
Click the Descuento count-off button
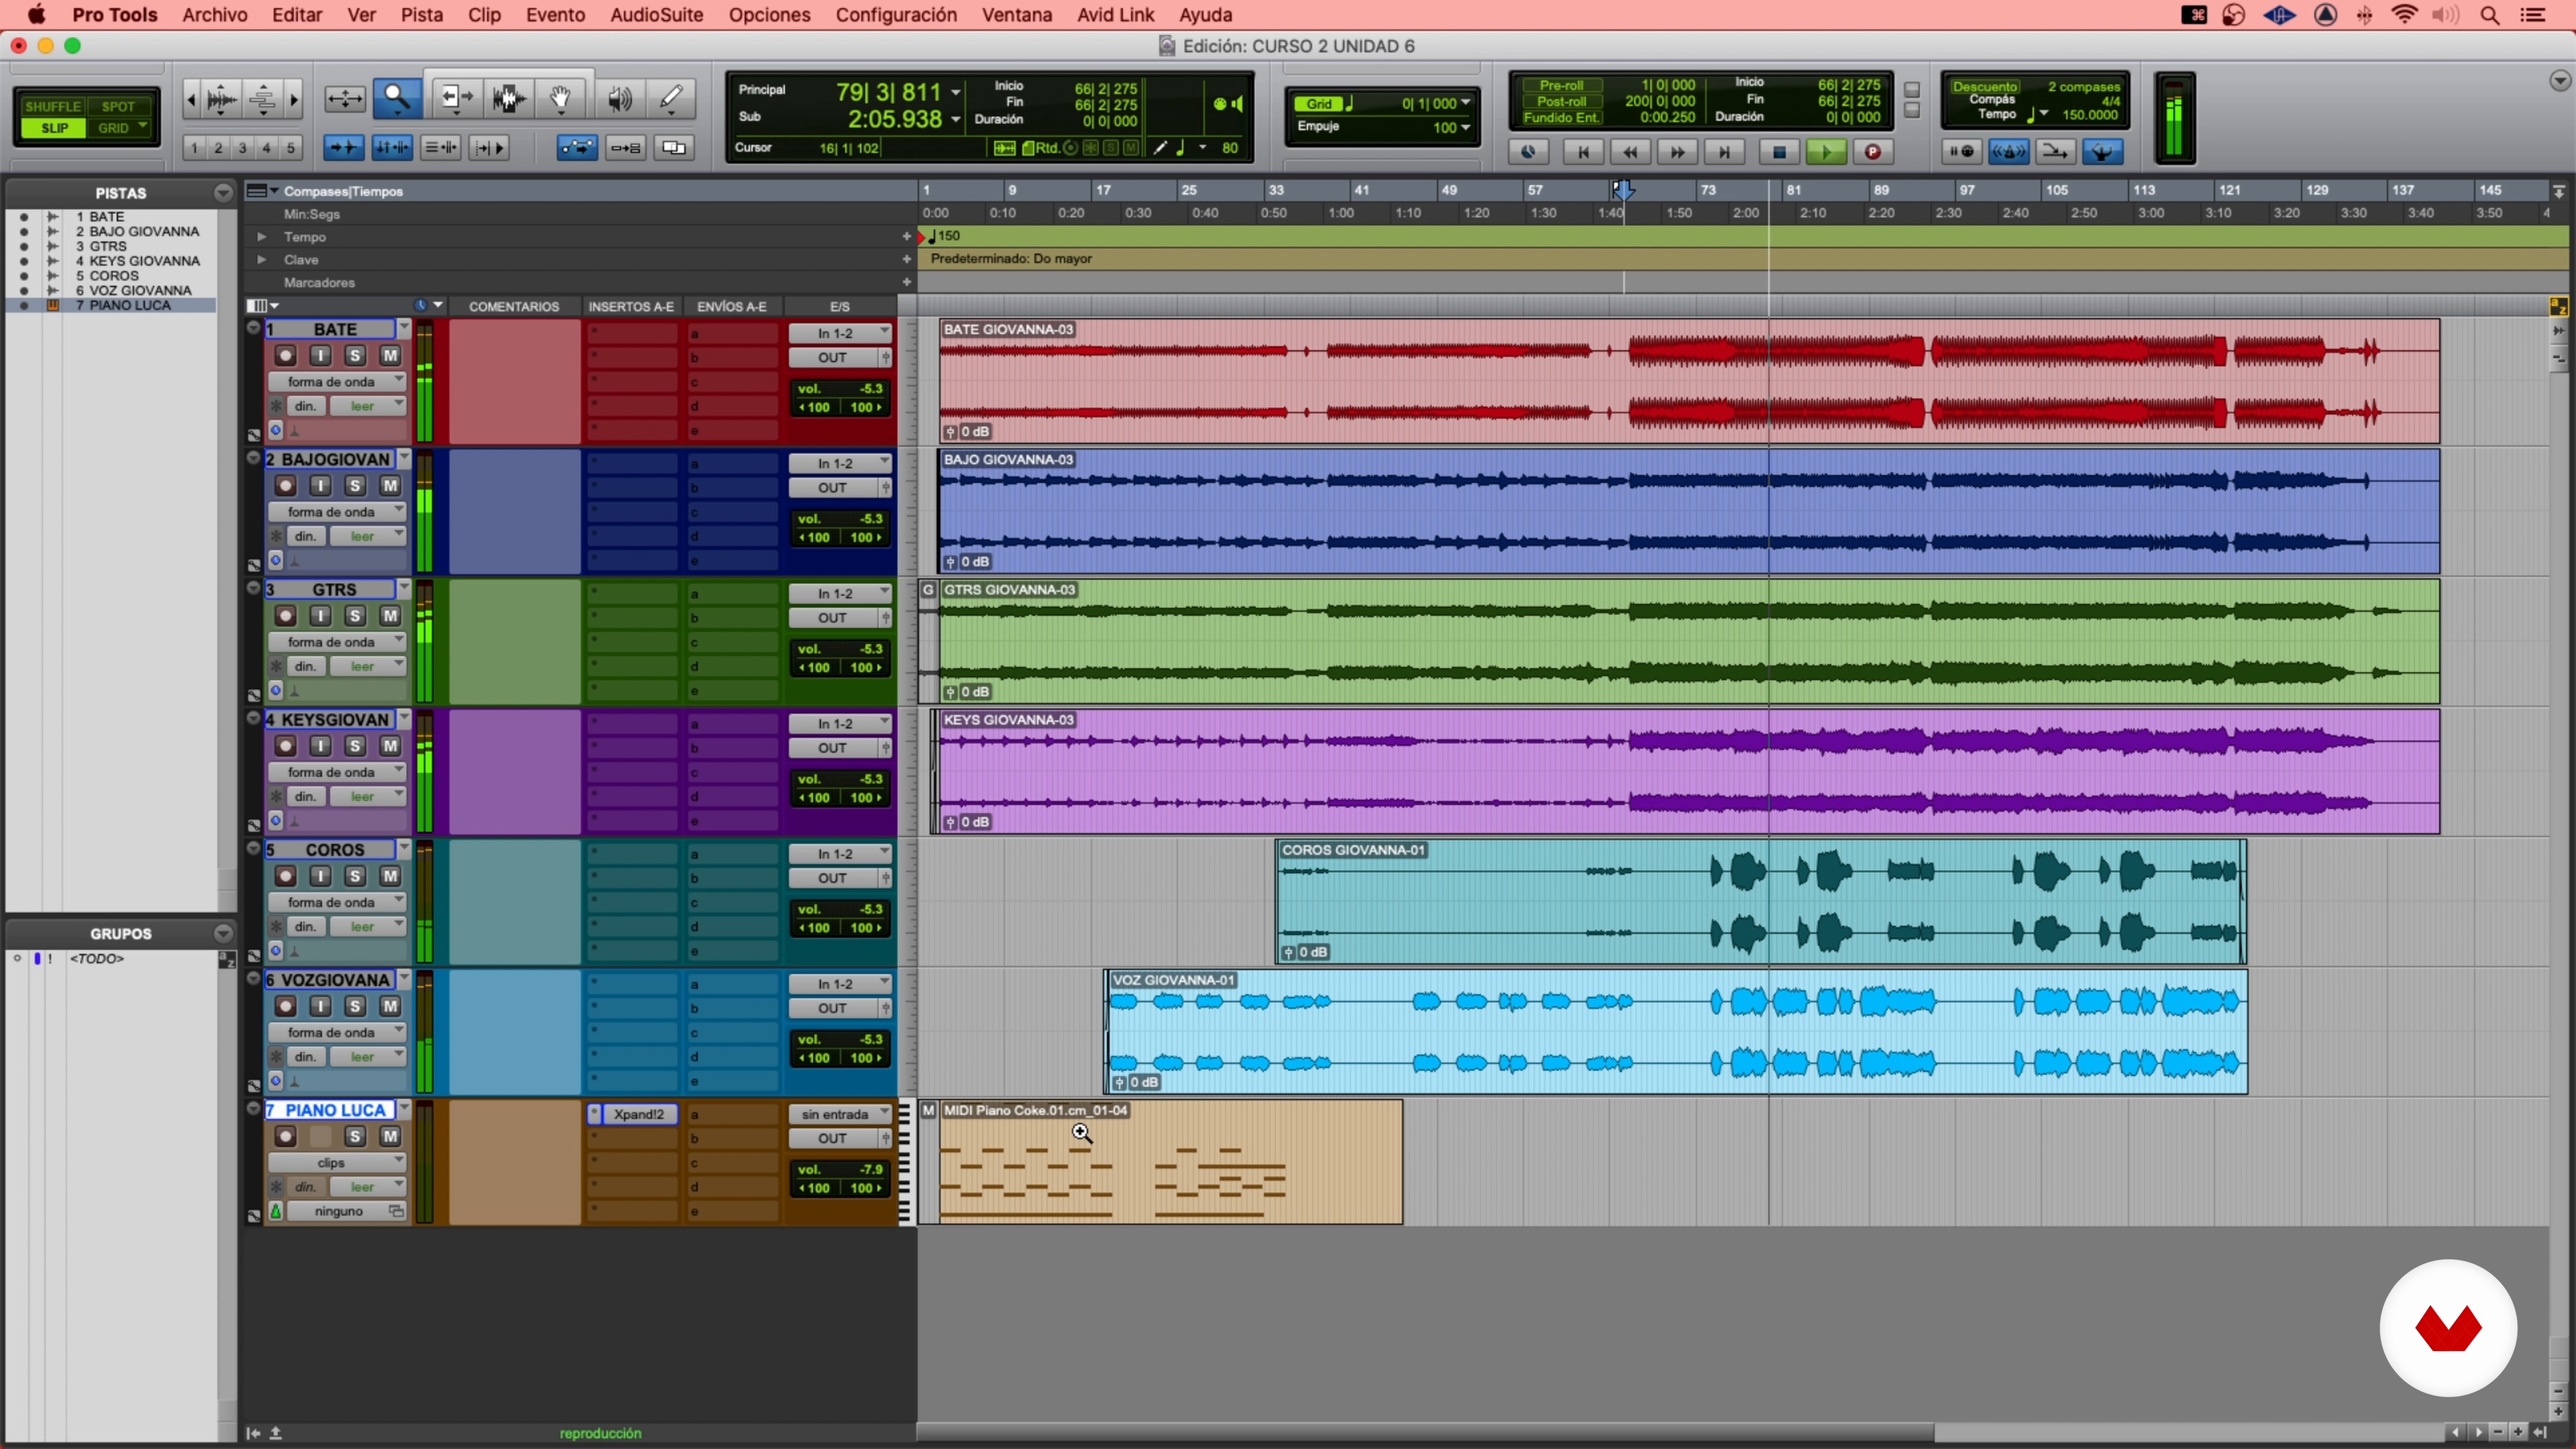[x=1985, y=87]
